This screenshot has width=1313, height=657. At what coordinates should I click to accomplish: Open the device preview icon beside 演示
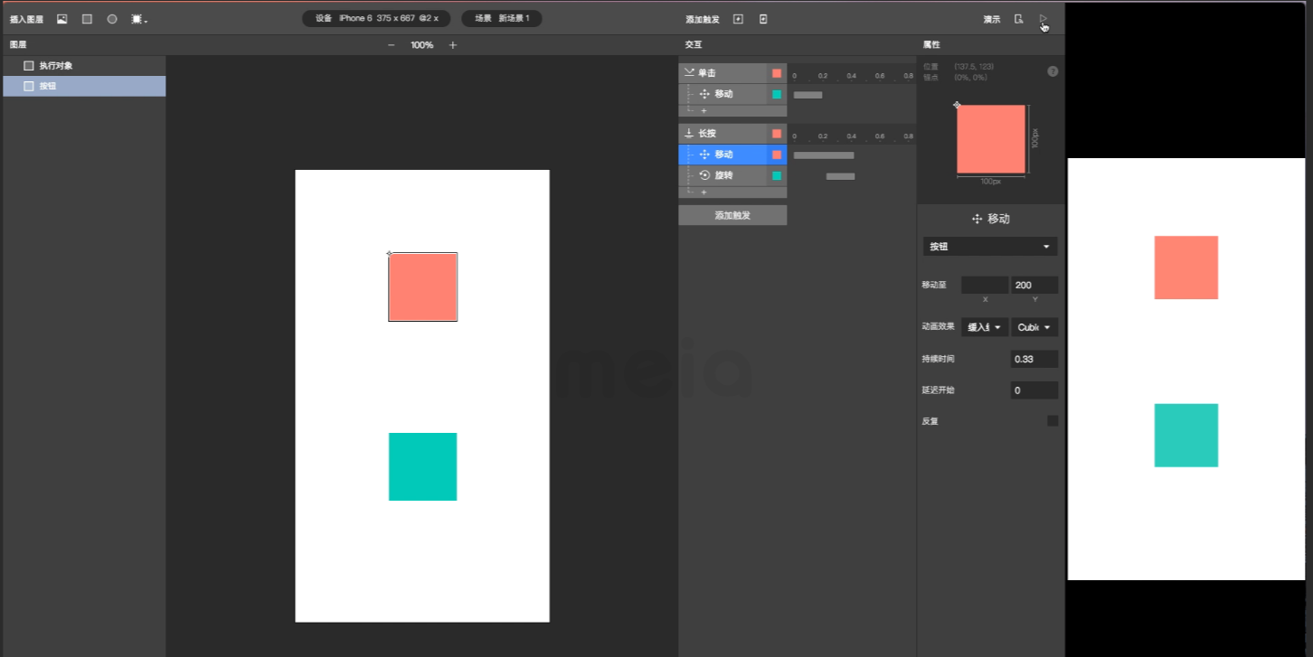[x=1019, y=19]
